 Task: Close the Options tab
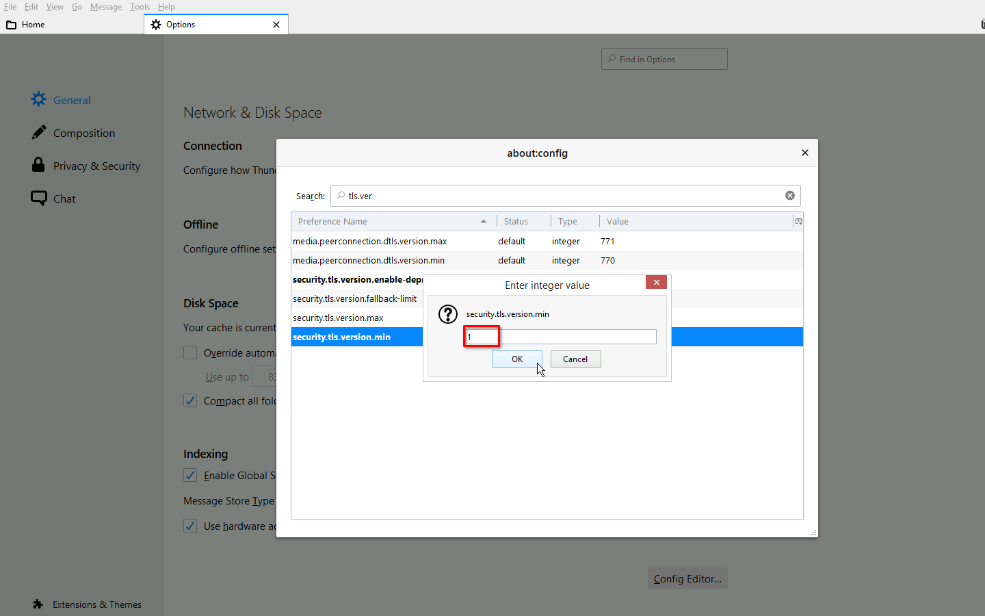click(276, 25)
